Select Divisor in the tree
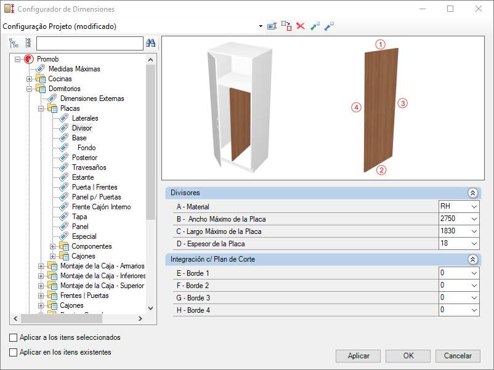The width and height of the screenshot is (494, 370). point(82,128)
